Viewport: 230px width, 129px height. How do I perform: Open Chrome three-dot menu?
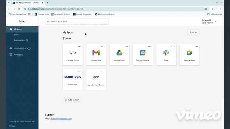point(221,9)
